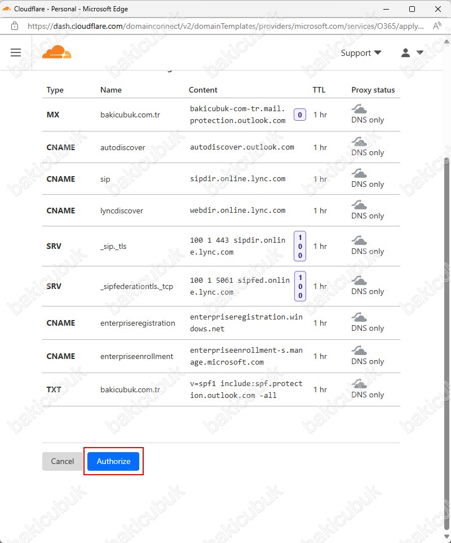
Task: Select the v=spf1 TXT record content
Action: (x=246, y=389)
